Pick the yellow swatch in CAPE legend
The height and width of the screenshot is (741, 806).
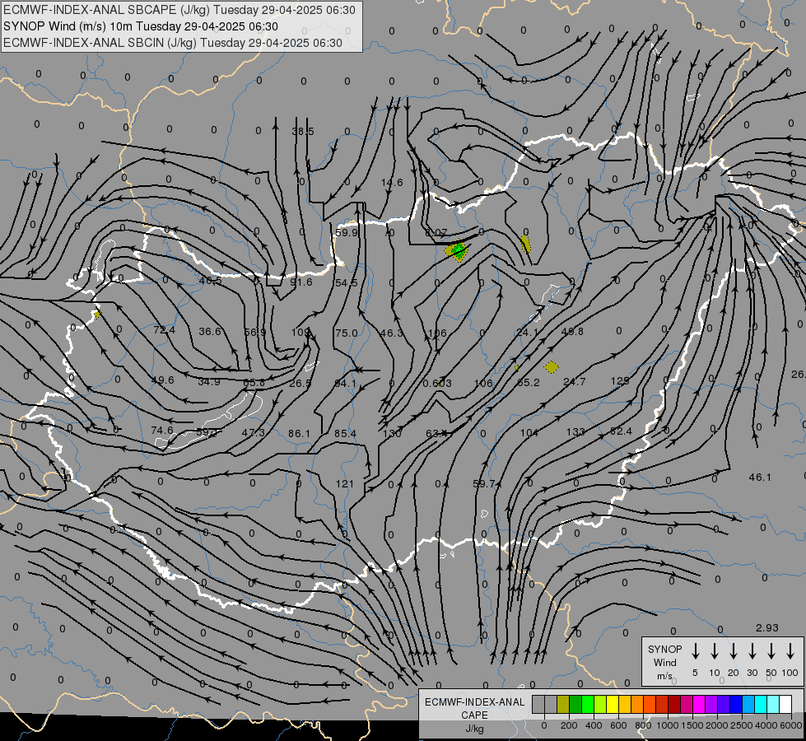(613, 705)
